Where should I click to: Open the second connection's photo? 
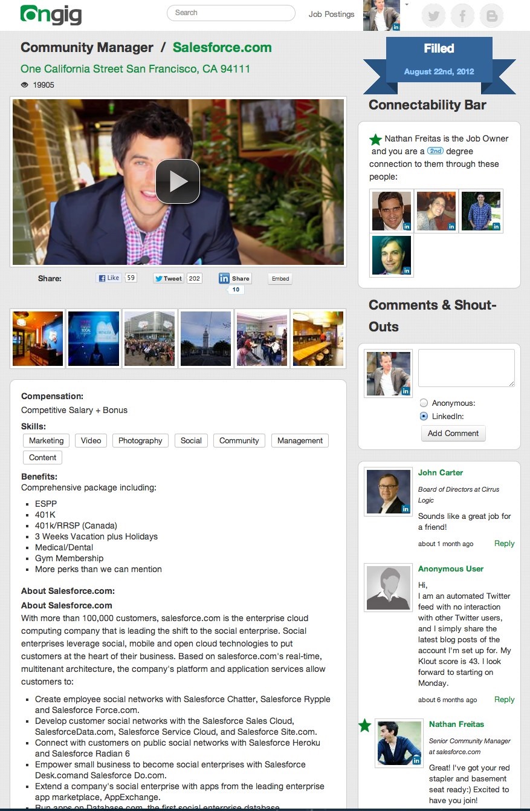click(436, 211)
